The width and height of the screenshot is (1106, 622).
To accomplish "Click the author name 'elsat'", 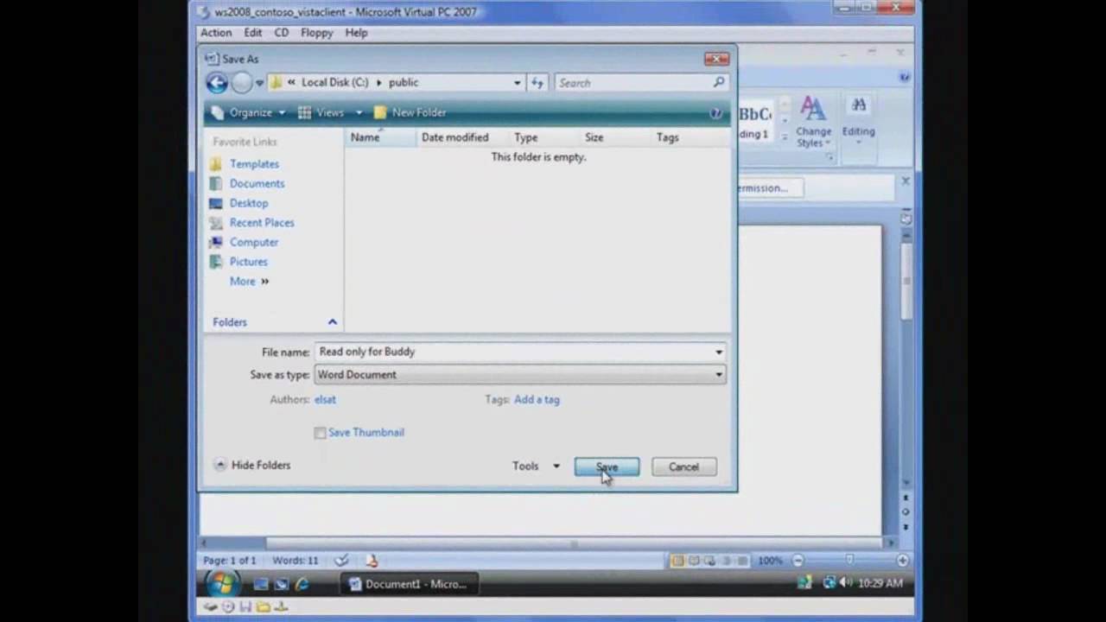I will point(325,400).
